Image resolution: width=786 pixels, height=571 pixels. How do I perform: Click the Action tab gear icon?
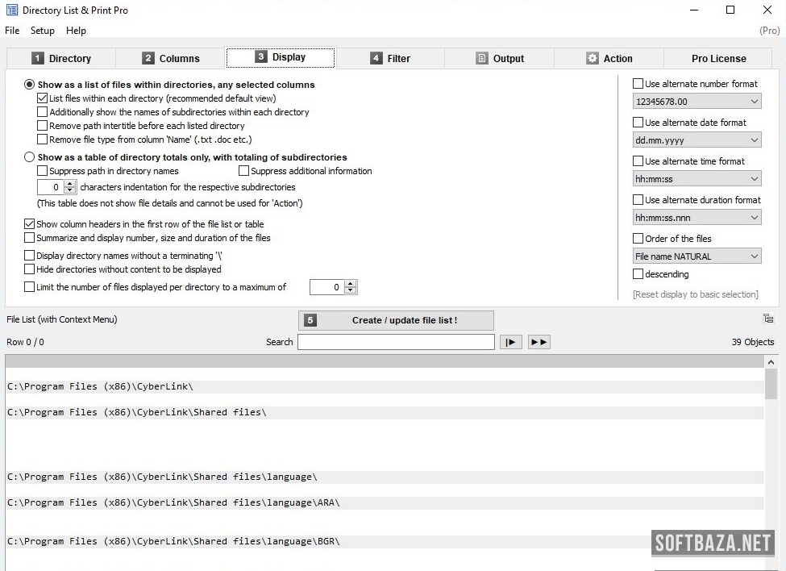pos(593,58)
